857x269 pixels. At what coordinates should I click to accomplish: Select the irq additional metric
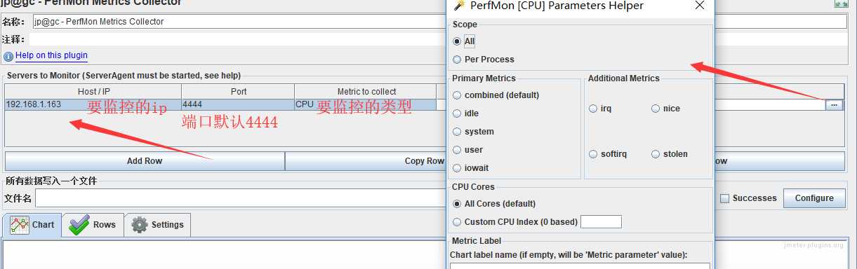click(593, 109)
